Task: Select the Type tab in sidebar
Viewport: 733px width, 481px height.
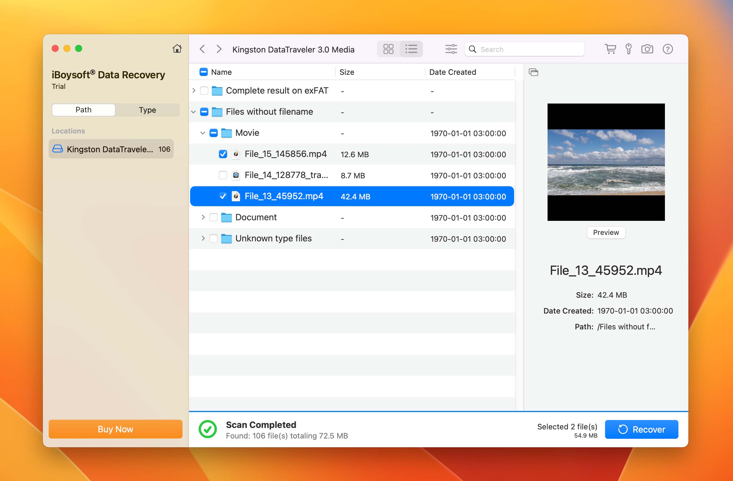Action: (147, 109)
